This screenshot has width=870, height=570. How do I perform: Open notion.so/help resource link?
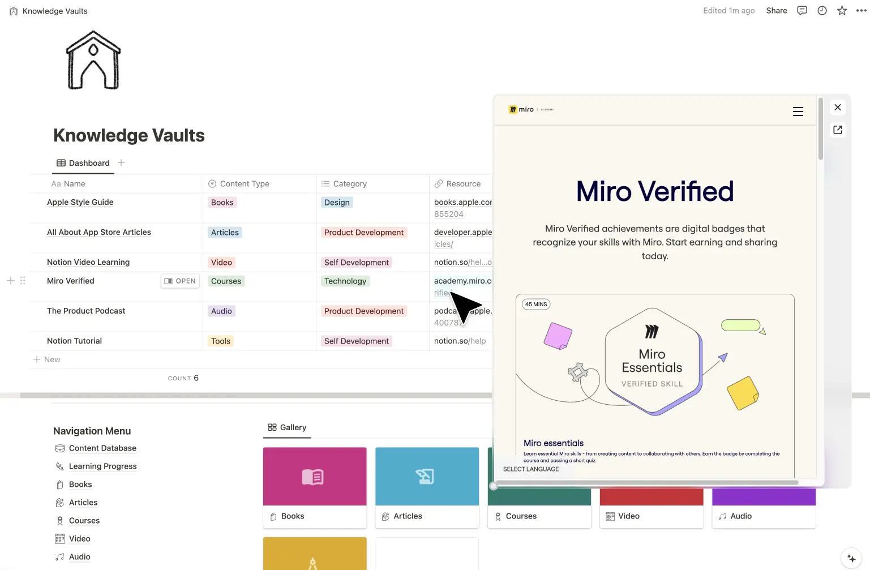click(x=460, y=341)
